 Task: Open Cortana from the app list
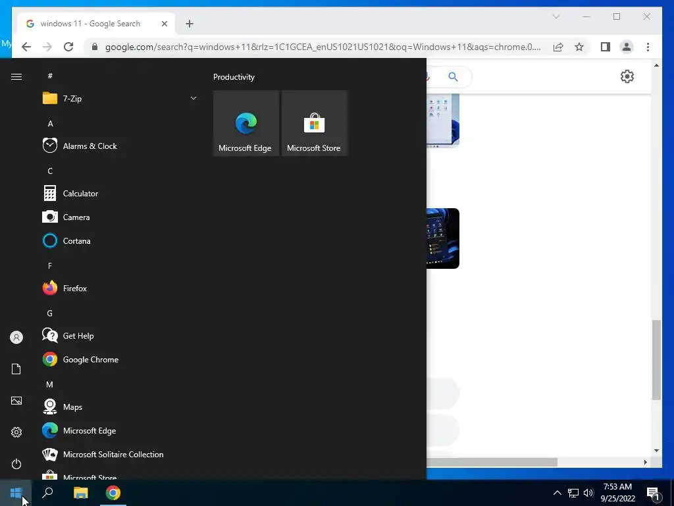pyautogui.click(x=120, y=241)
